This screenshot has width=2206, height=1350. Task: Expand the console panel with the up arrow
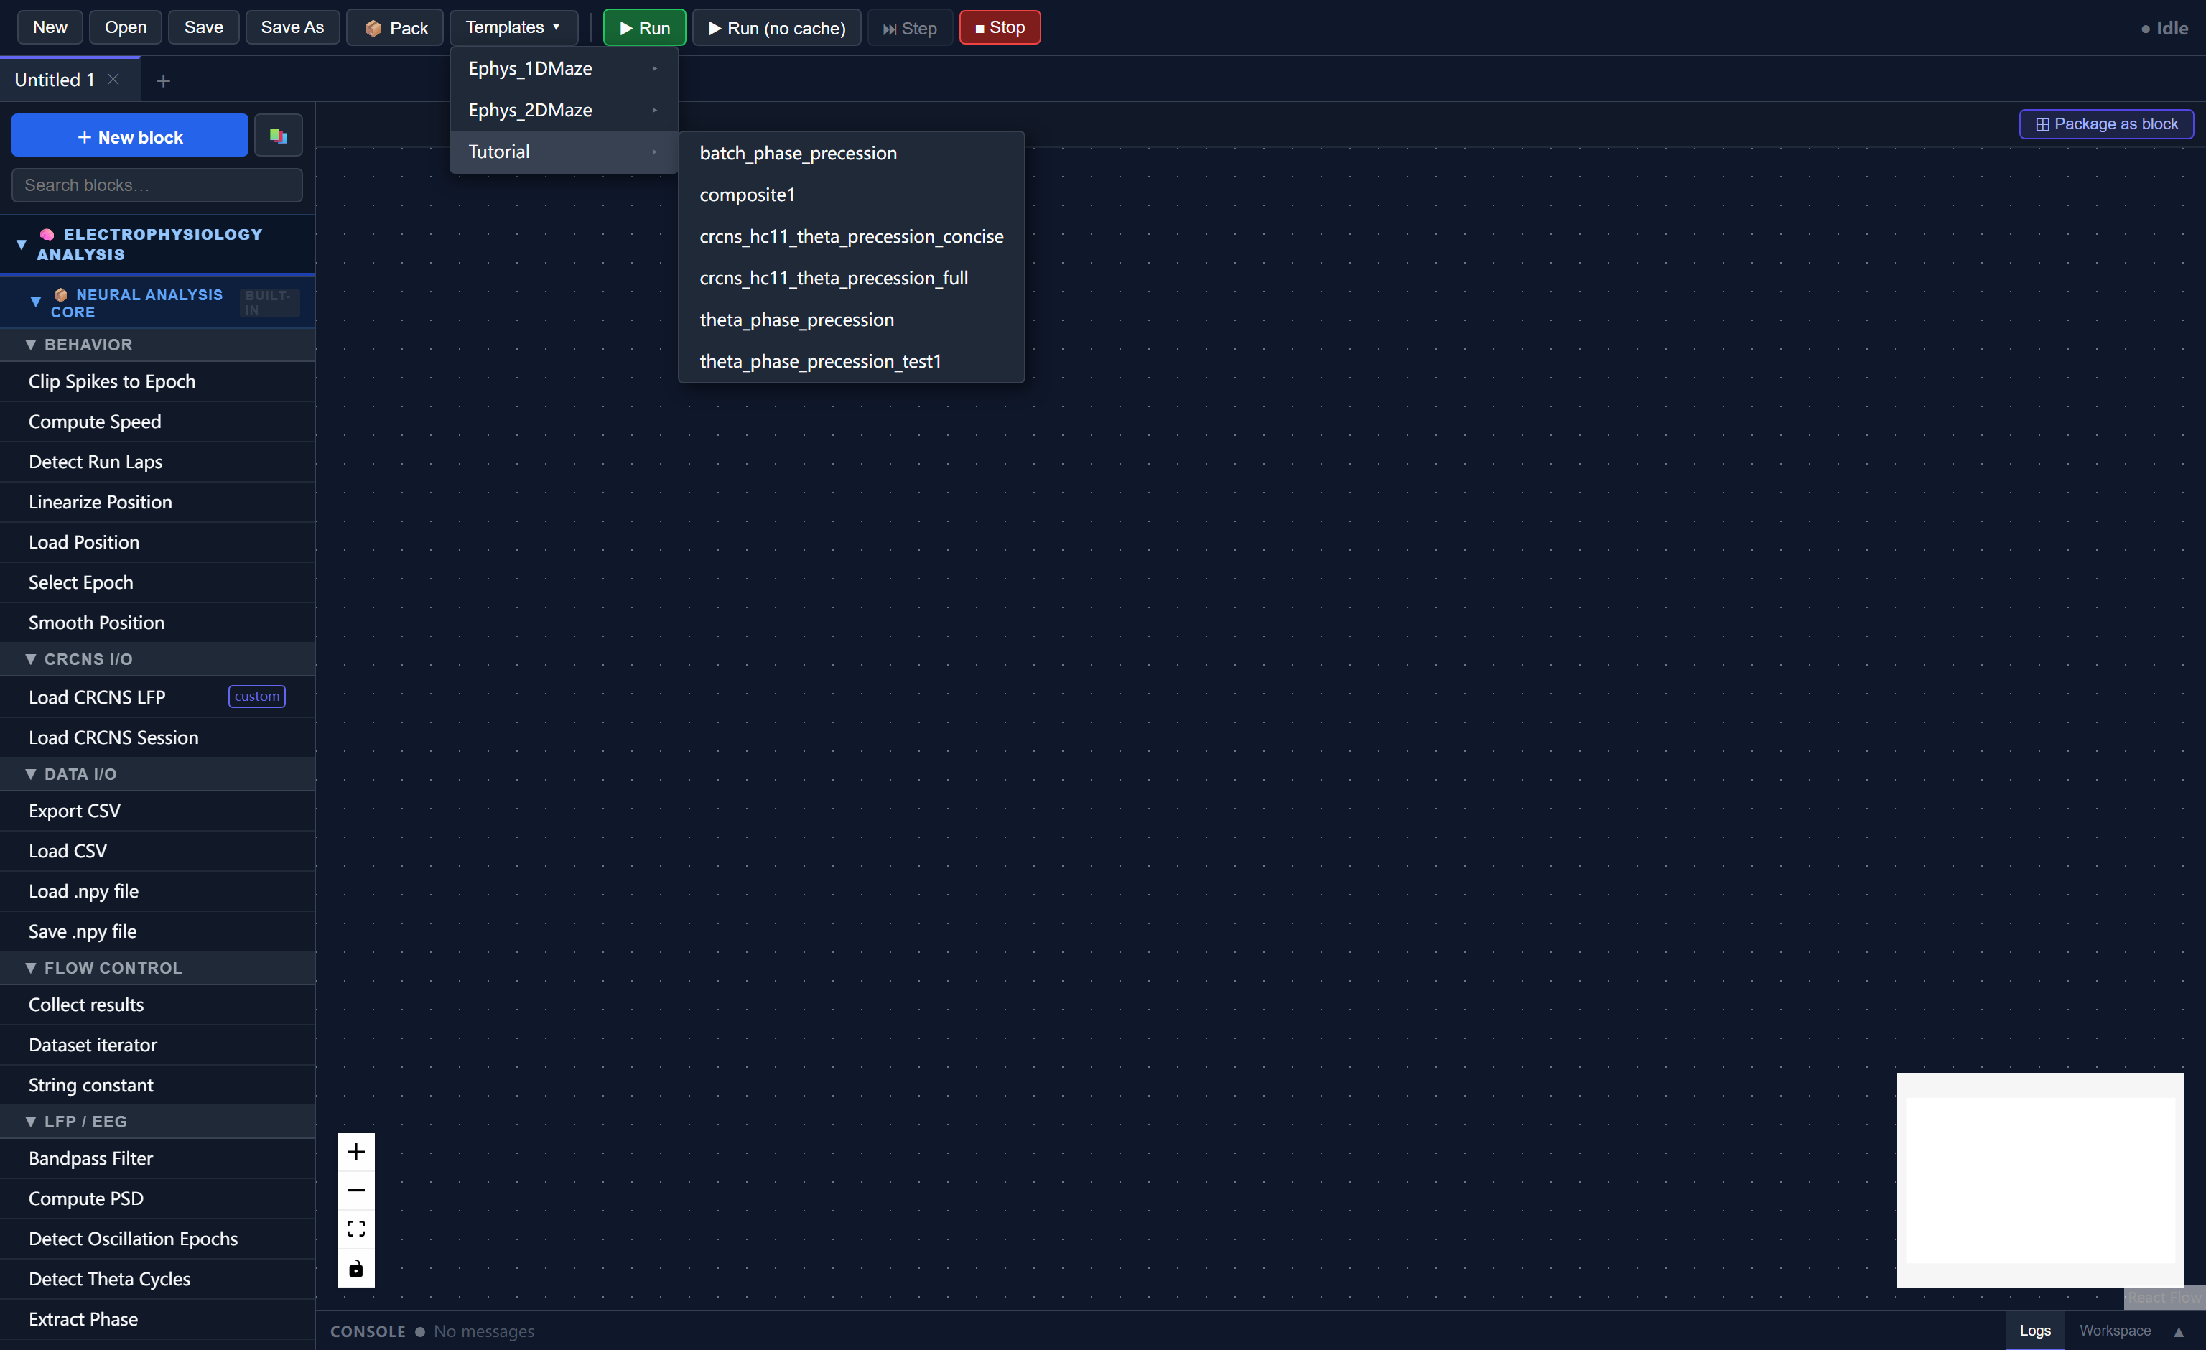click(x=2178, y=1331)
